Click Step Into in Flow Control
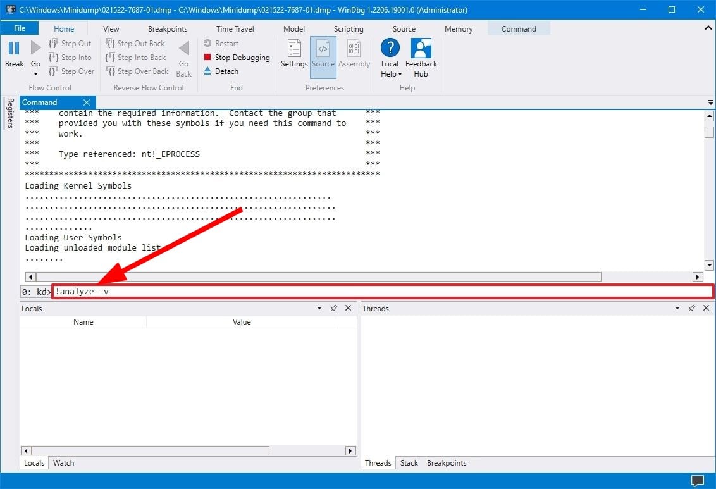This screenshot has width=716, height=489. point(70,57)
